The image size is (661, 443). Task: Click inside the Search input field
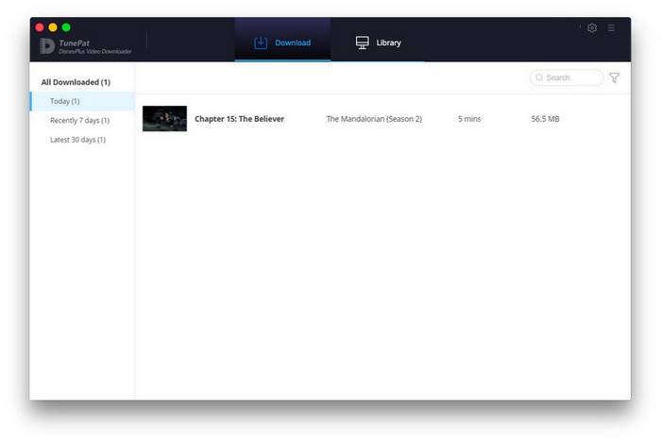click(567, 77)
